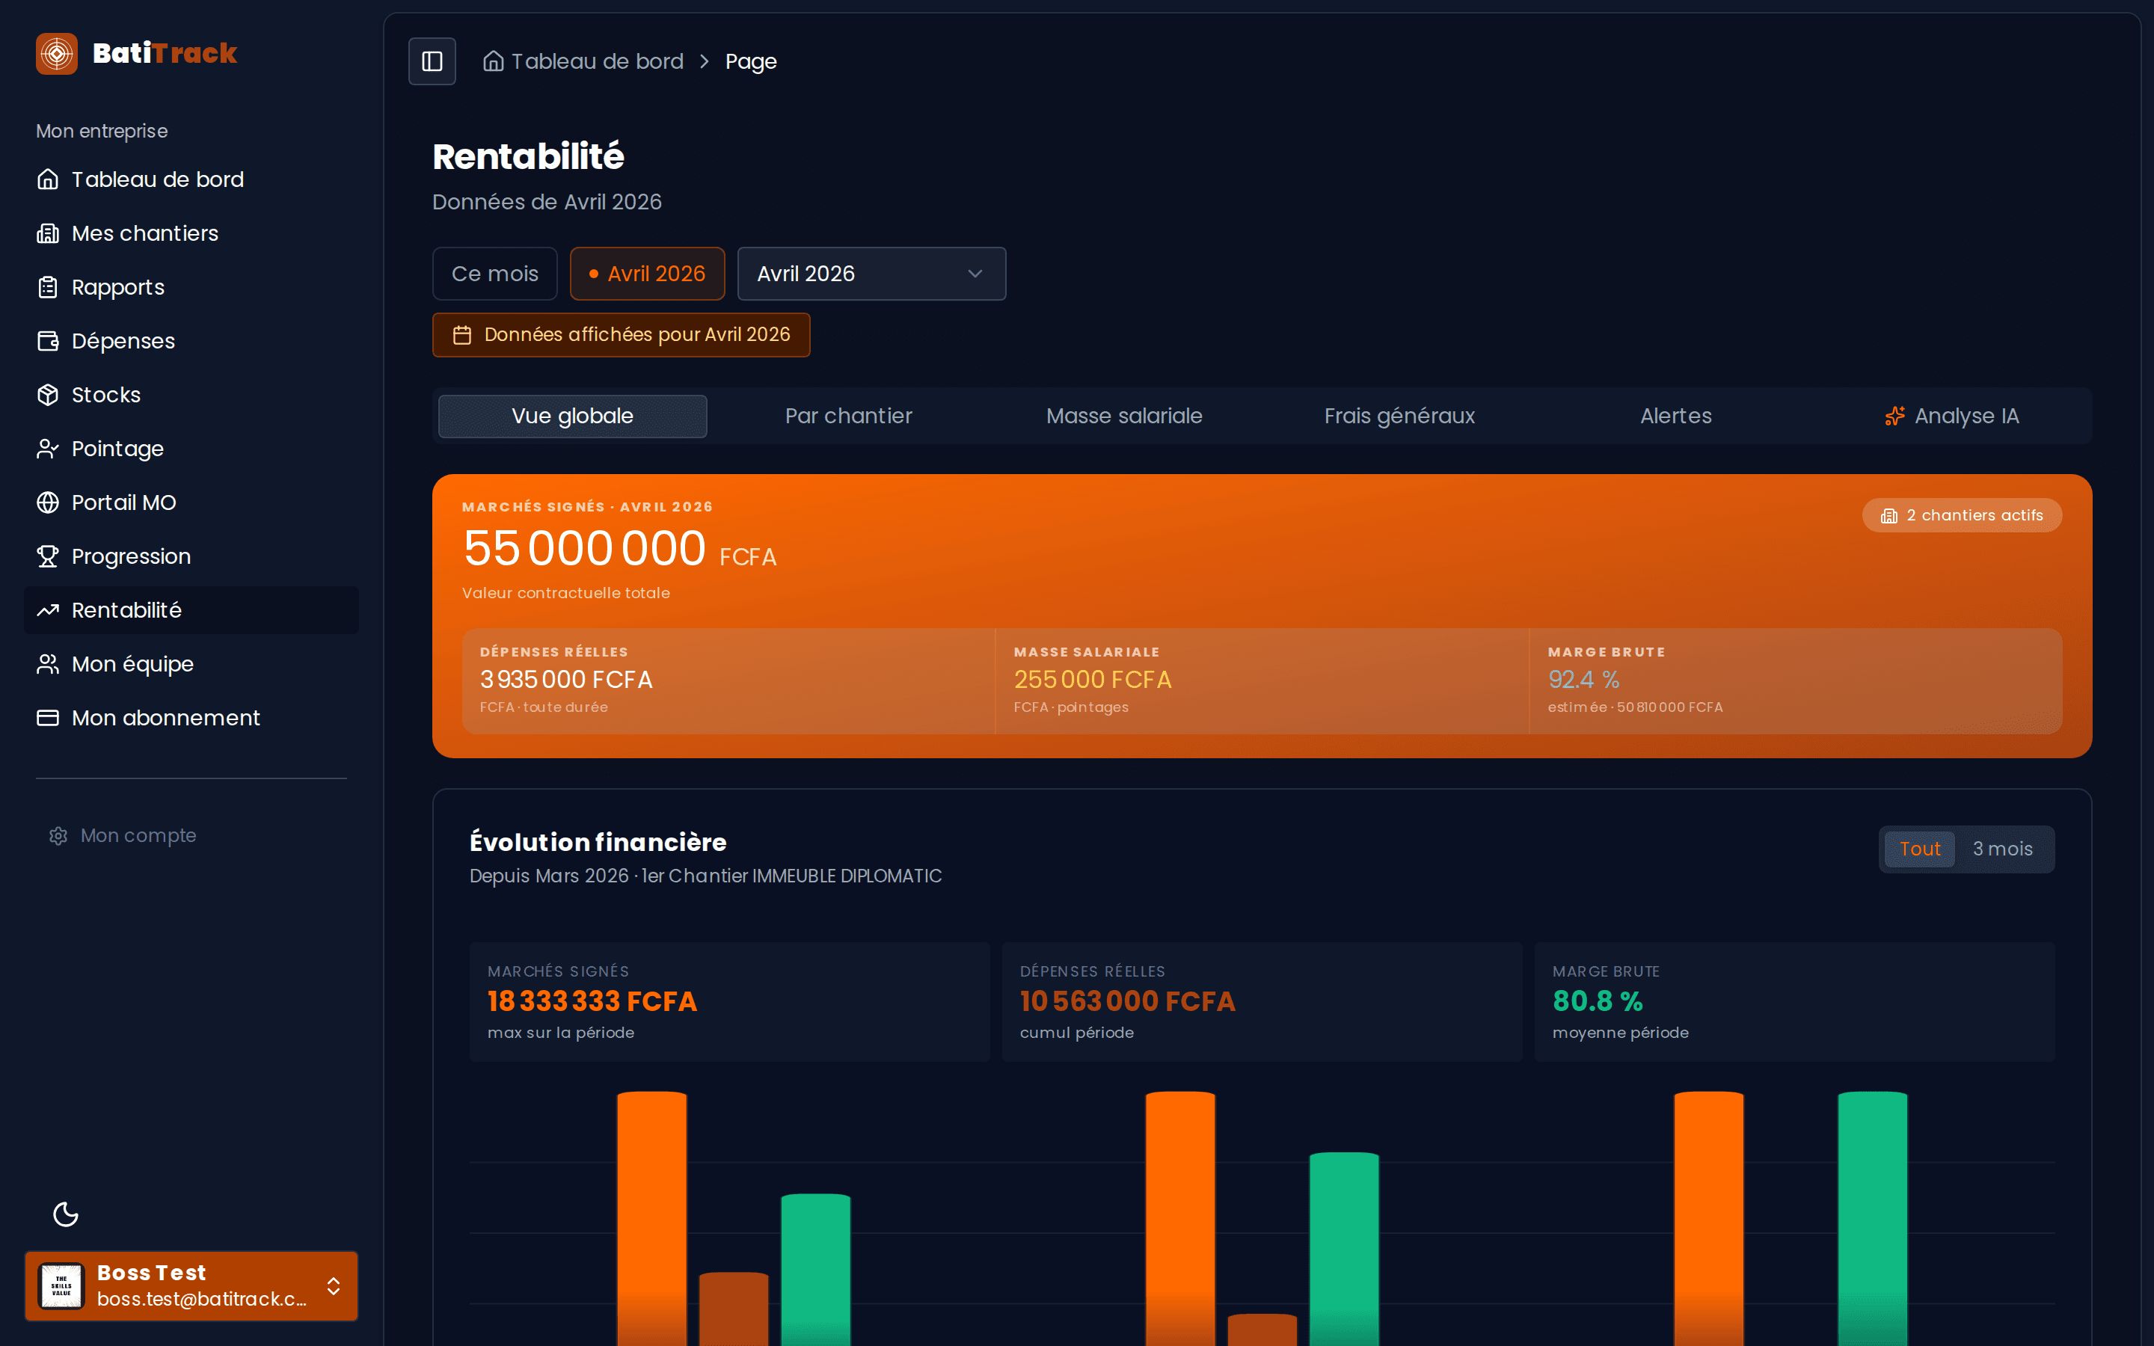Toggle the sidebar panel button
The image size is (2154, 1346).
(x=432, y=61)
